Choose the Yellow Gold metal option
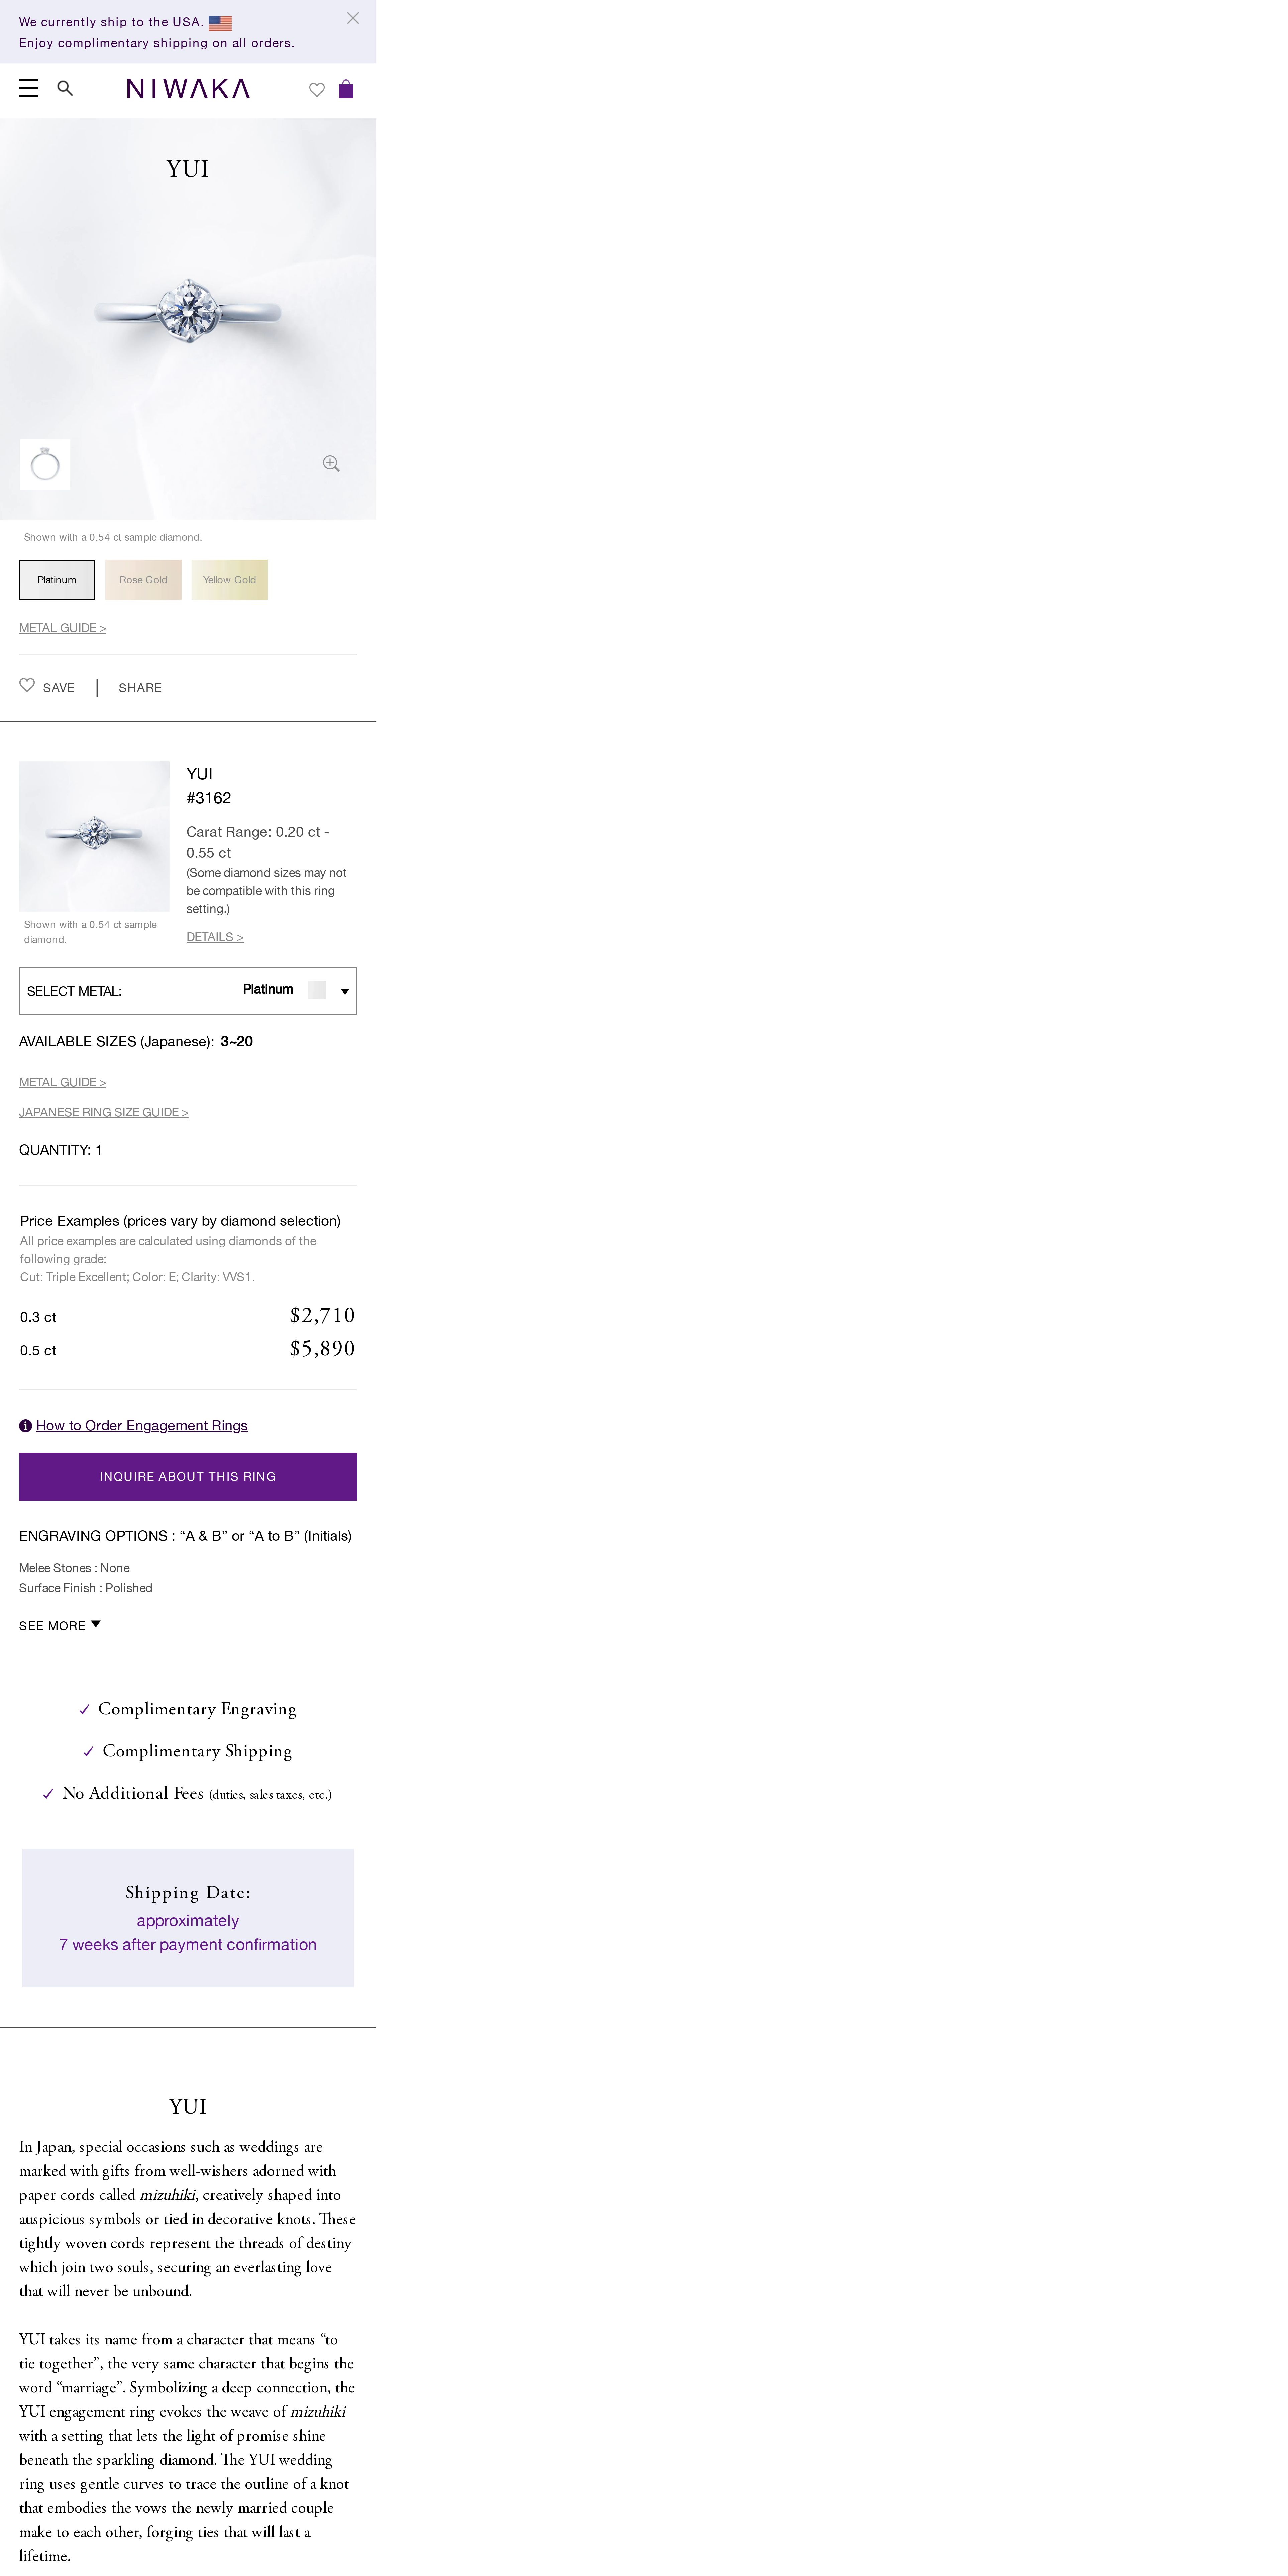Image resolution: width=1288 pixels, height=2576 pixels. point(229,580)
